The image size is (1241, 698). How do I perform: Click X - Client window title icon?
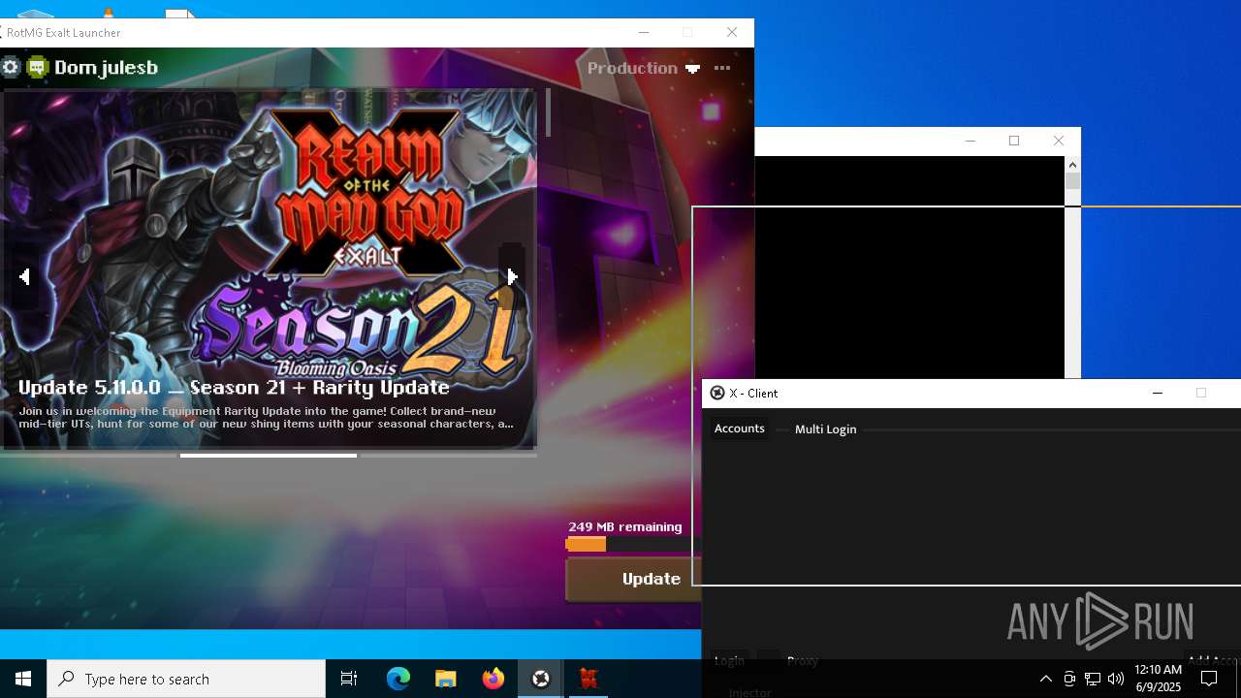pos(717,393)
